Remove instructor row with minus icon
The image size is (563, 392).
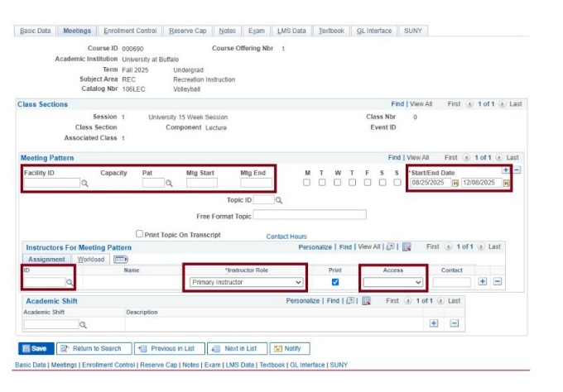coord(498,281)
